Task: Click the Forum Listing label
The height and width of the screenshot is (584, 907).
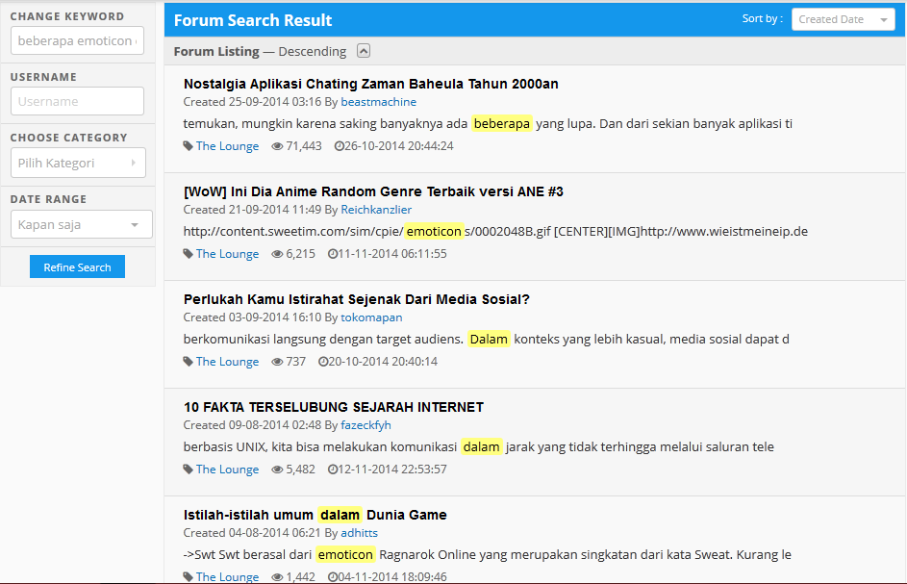Action: [216, 52]
